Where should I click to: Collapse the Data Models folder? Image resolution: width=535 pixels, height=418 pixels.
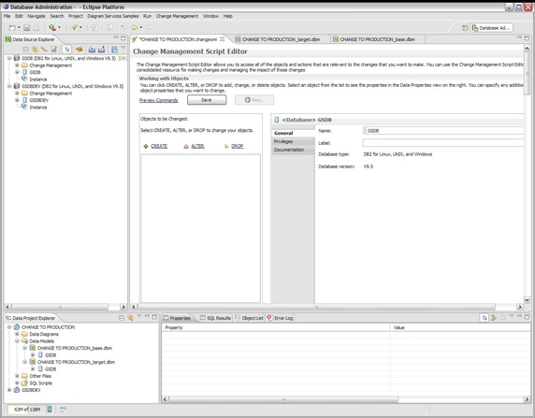(x=17, y=341)
